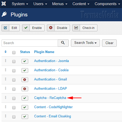Click drag handle for Authentication - Gmail
Viewport: 122px width, 122px height.
5,79
